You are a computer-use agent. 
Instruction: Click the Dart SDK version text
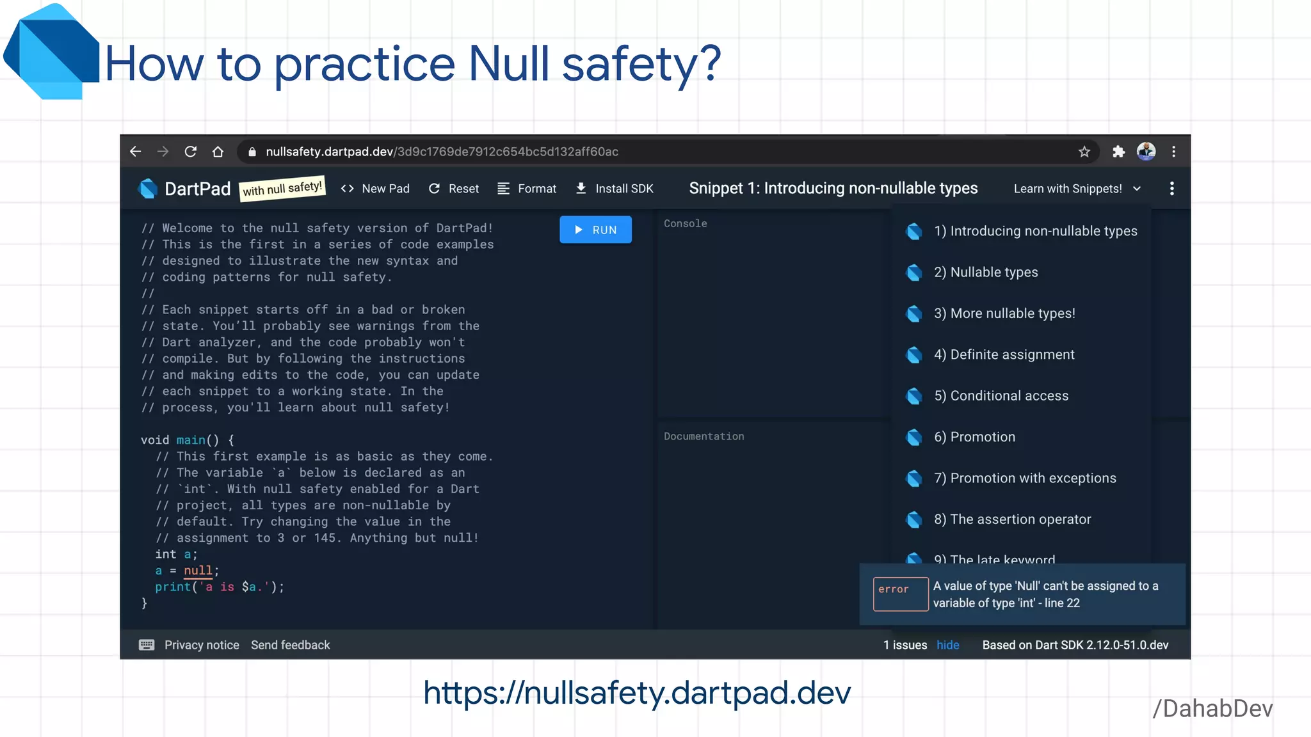point(1075,645)
